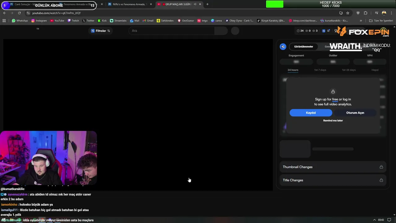Mute the GRUP MAÇLARI tab audio
396x223 pixels.
(x=195, y=4)
